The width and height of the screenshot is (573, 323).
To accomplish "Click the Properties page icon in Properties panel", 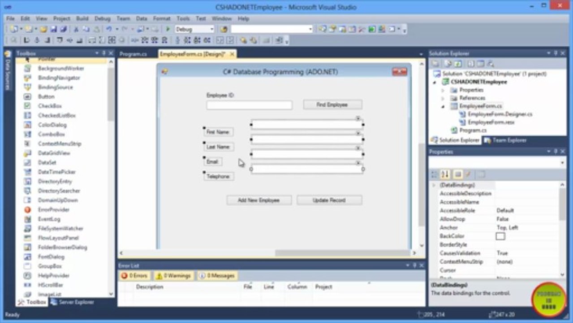I will (457, 174).
